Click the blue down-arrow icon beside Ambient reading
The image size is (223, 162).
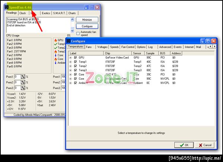56,63
